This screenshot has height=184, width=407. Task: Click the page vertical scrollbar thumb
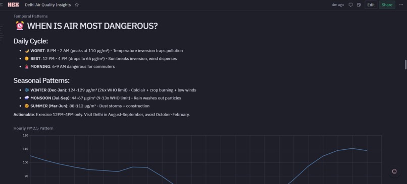click(x=405, y=64)
